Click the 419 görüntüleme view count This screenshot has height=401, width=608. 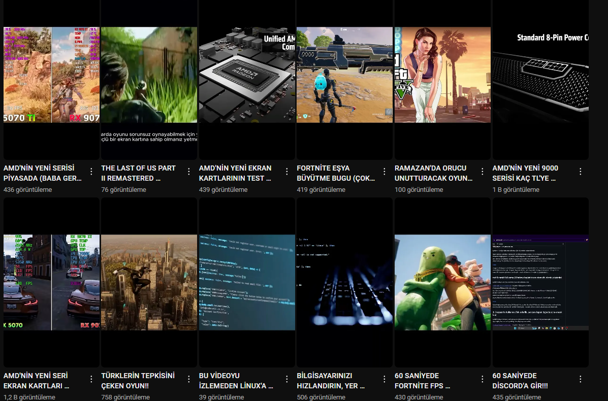pyautogui.click(x=321, y=190)
